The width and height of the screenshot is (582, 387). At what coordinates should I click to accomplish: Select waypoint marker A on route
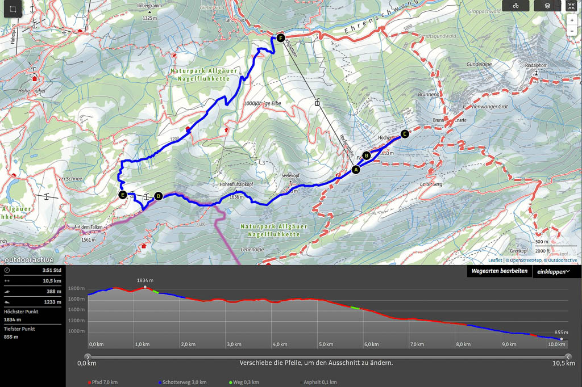point(356,169)
